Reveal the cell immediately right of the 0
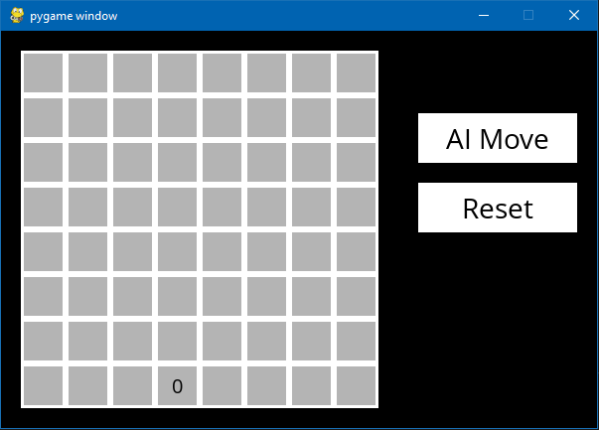This screenshot has height=430, width=599. point(222,385)
